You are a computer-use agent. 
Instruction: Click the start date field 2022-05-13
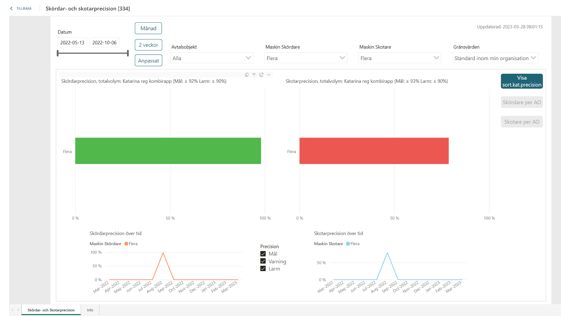72,43
